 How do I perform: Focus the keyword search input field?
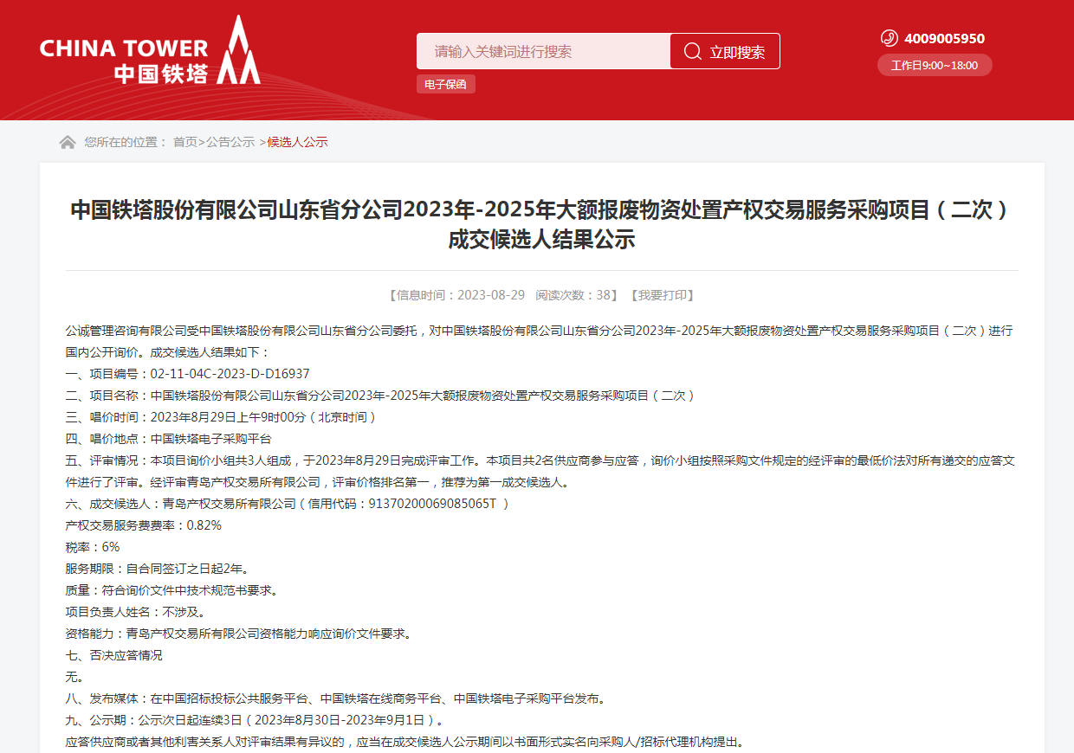(x=543, y=51)
